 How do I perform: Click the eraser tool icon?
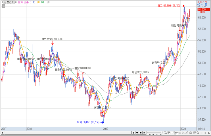coord(191,133)
